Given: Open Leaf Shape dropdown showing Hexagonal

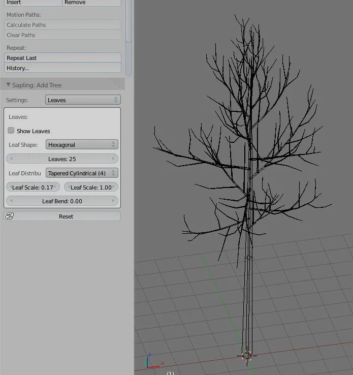Looking at the screenshot, I should pos(82,144).
